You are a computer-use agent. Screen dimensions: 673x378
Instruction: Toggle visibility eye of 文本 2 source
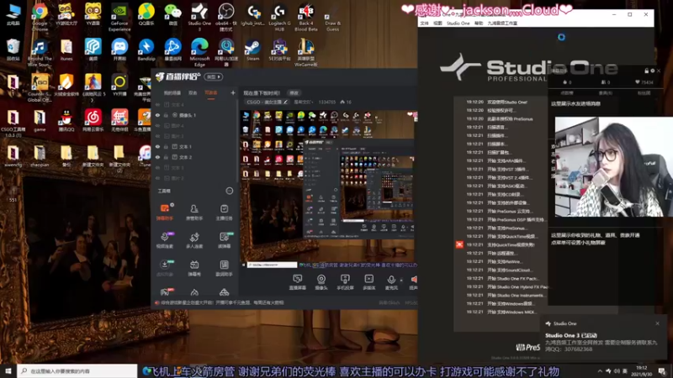pos(157,157)
